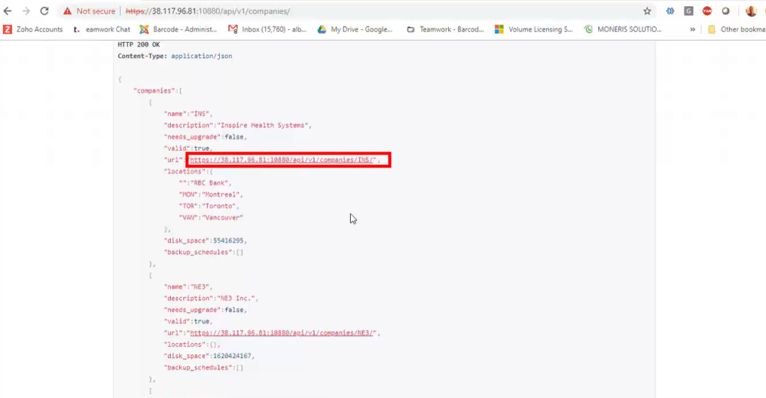Click the "RBC Bank" location value
Viewport: 766px width, 398px height.
pos(209,183)
